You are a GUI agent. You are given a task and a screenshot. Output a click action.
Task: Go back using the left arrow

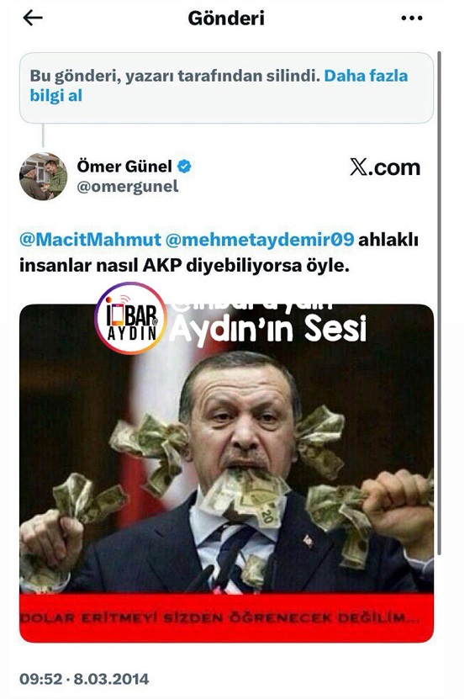33,18
